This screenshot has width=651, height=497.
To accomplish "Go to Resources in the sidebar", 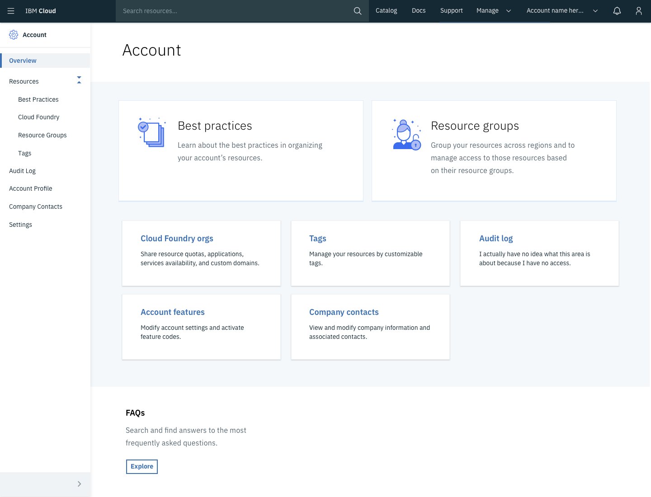I will tap(24, 81).
